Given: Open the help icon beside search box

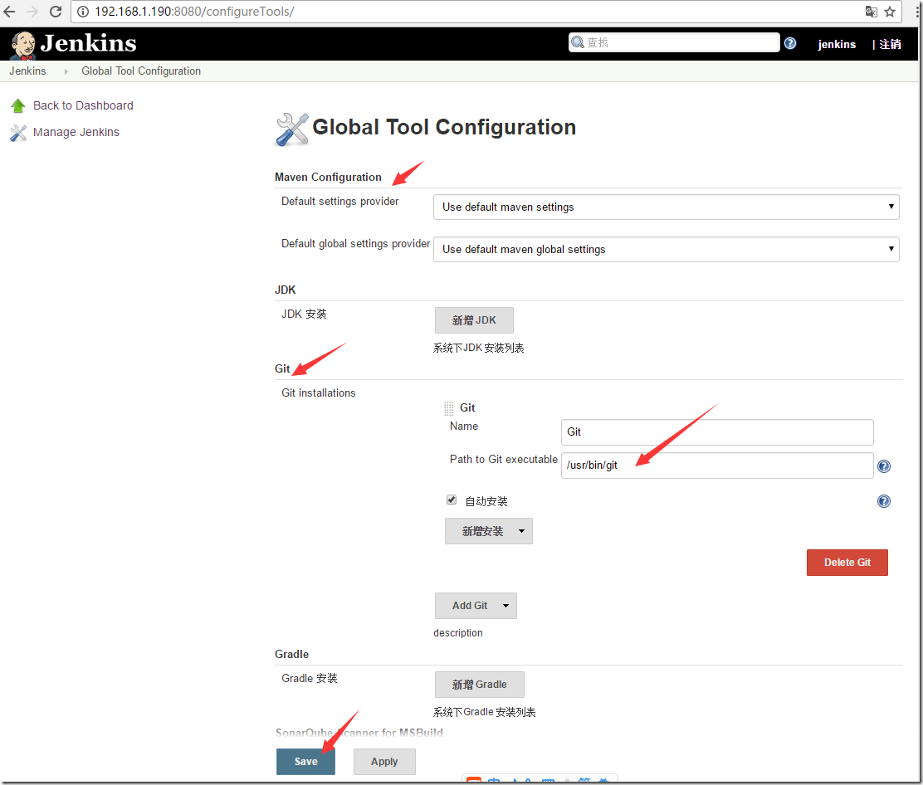Looking at the screenshot, I should pos(790,43).
